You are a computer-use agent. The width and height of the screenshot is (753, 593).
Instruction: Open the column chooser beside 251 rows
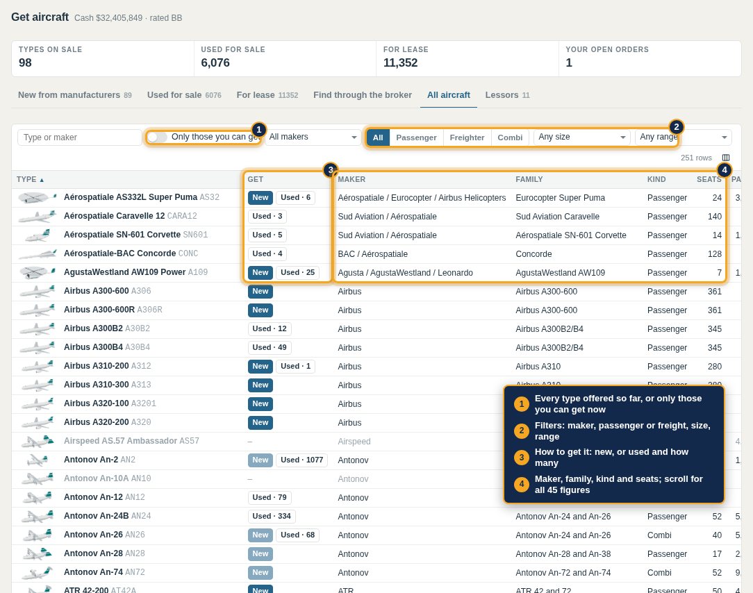point(726,158)
